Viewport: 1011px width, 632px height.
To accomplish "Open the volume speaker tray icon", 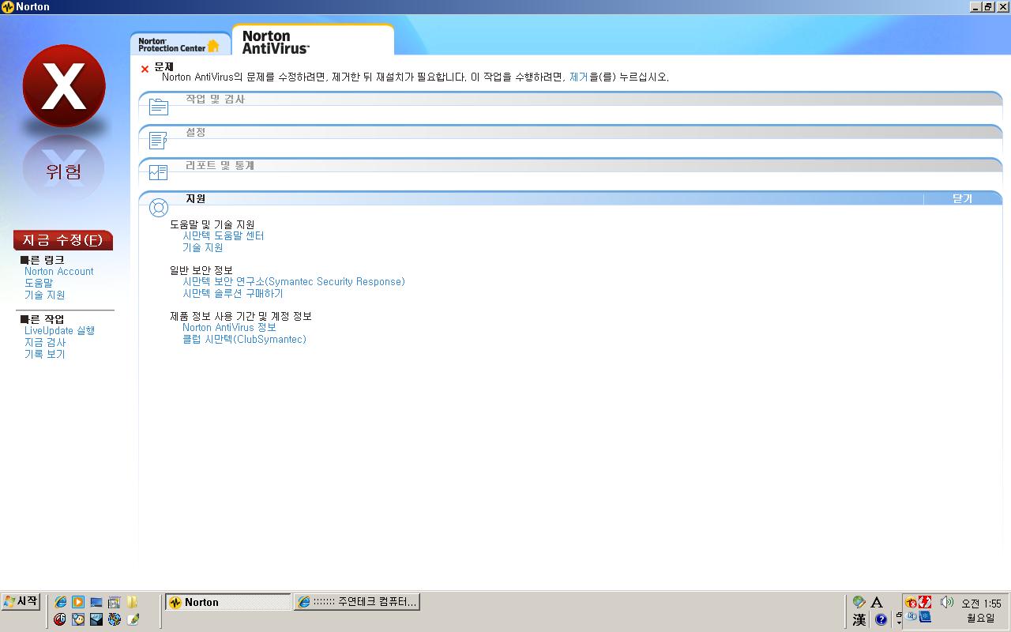I will [947, 602].
